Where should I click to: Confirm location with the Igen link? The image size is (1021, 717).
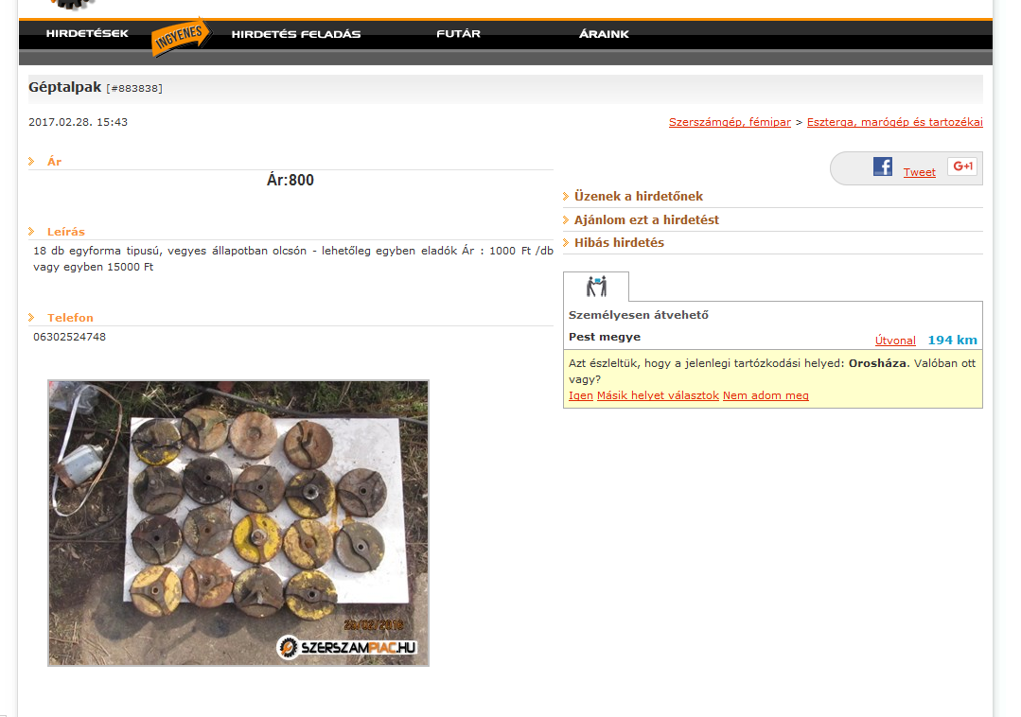(580, 395)
